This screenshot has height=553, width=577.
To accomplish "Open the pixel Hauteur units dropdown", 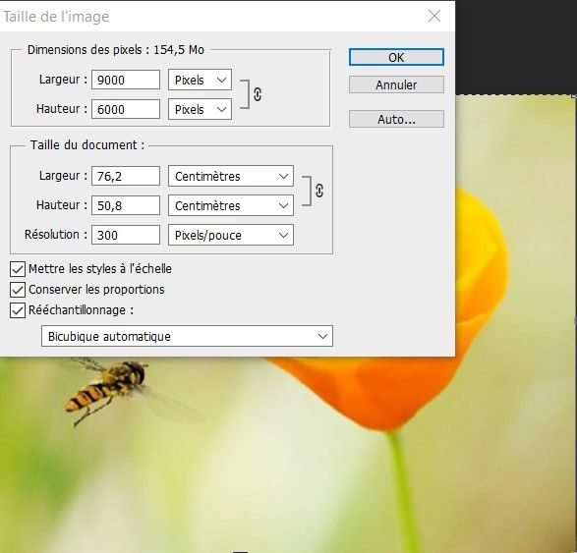I will (x=200, y=109).
